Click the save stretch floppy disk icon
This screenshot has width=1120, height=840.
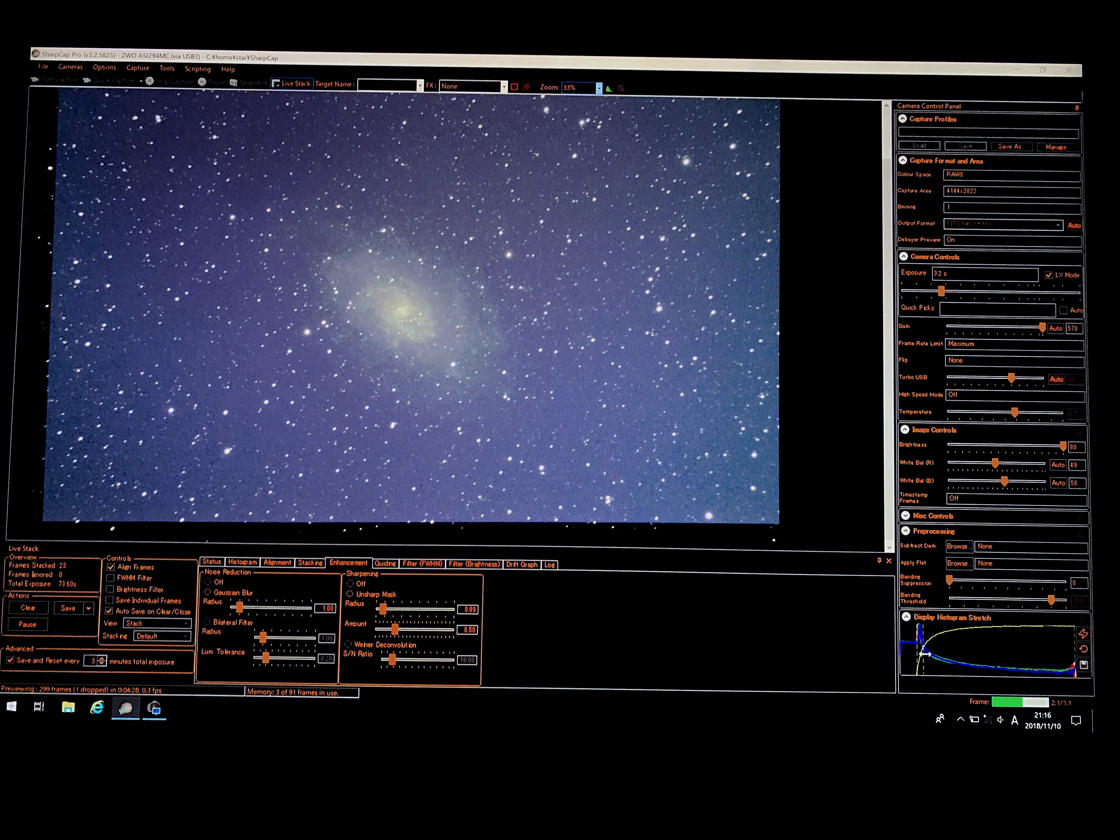coord(1084,665)
